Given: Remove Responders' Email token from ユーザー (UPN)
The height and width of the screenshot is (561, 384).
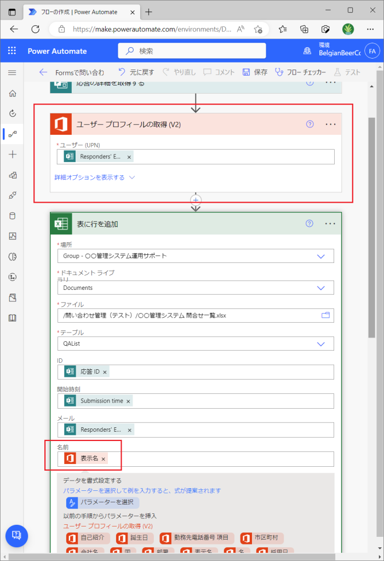Looking at the screenshot, I should coord(129,157).
